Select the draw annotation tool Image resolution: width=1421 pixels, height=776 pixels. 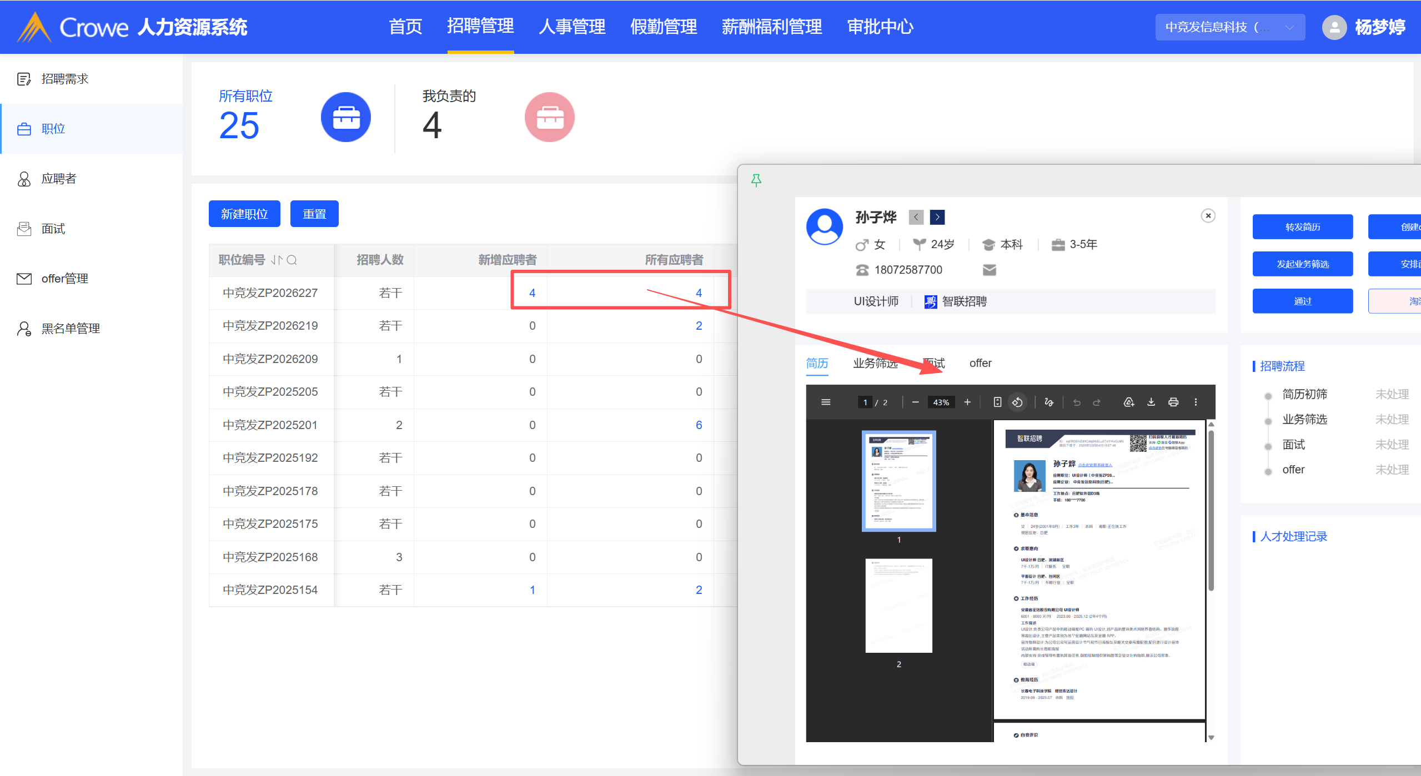1048,402
